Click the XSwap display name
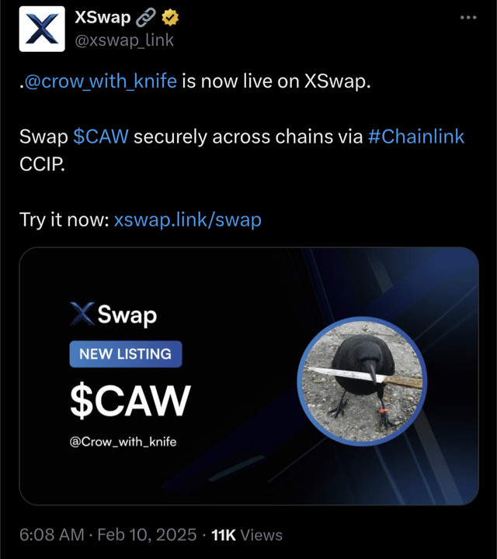 point(103,17)
